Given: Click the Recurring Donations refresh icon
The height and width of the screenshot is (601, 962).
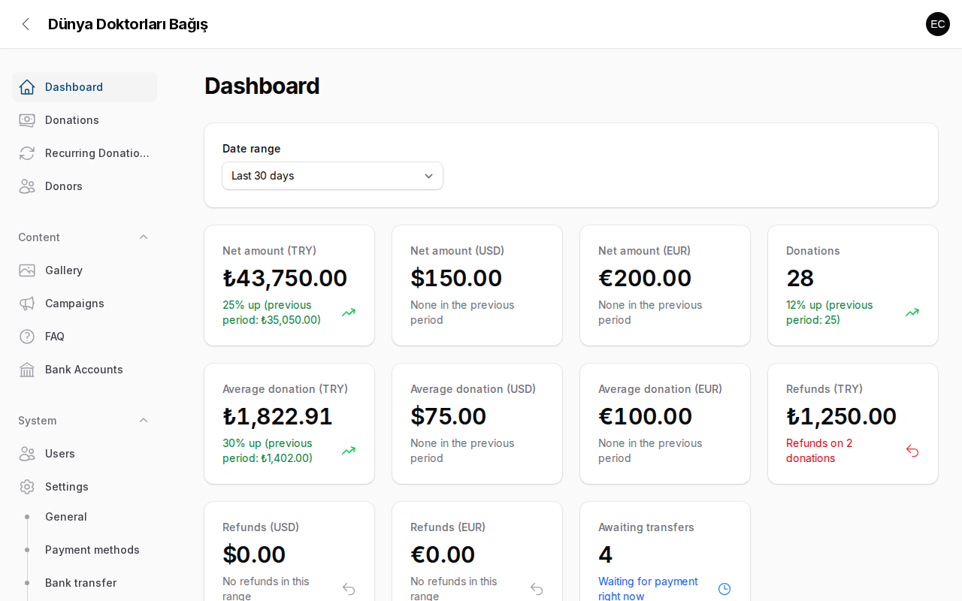Looking at the screenshot, I should (27, 153).
